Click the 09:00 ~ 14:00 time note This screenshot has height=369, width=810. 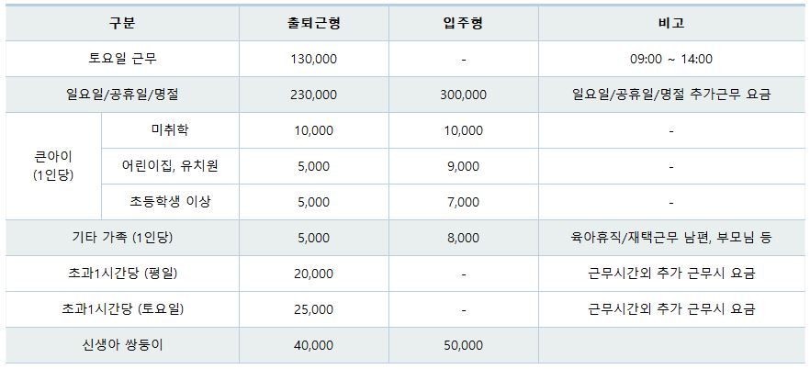(671, 59)
